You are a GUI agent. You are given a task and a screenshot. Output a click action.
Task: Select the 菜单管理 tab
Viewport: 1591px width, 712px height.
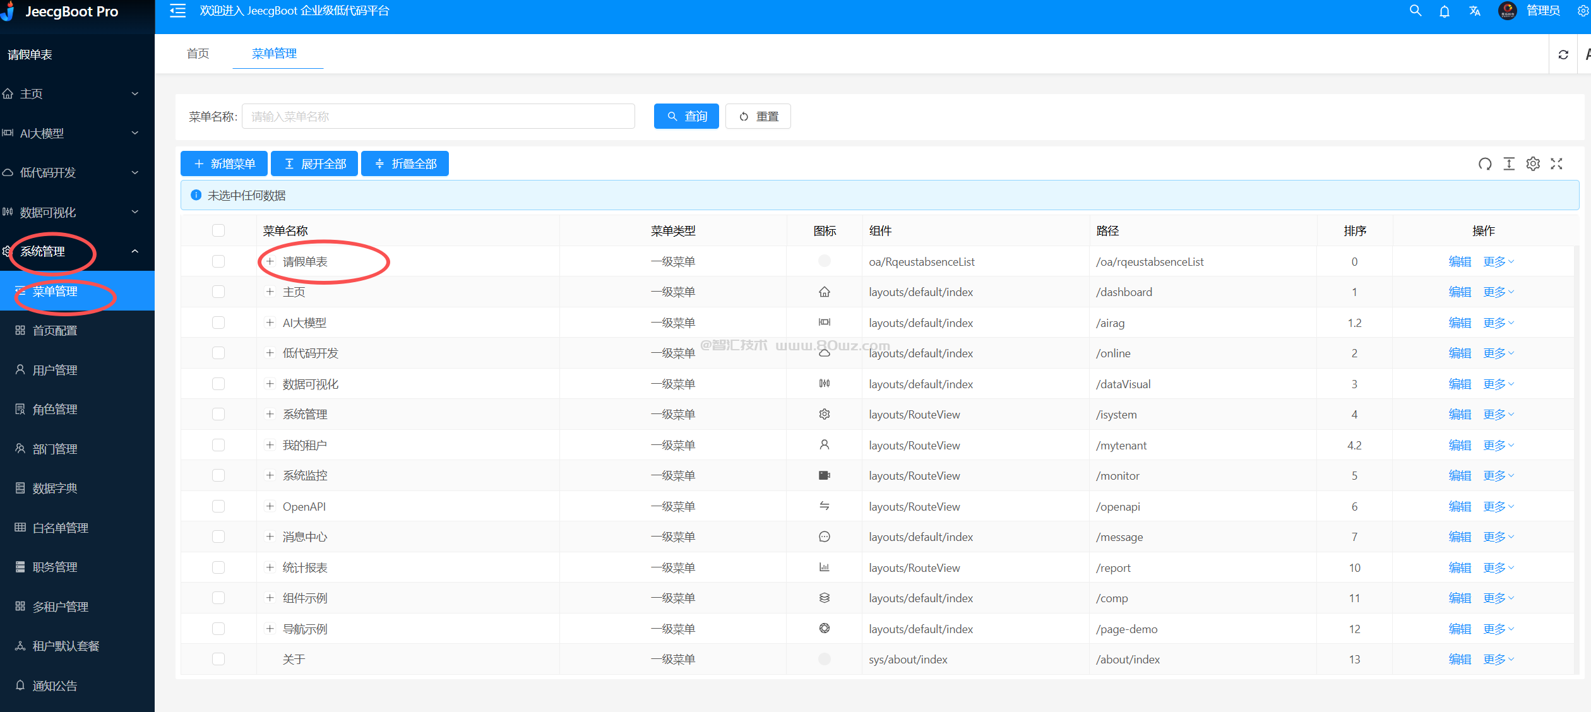tap(274, 54)
